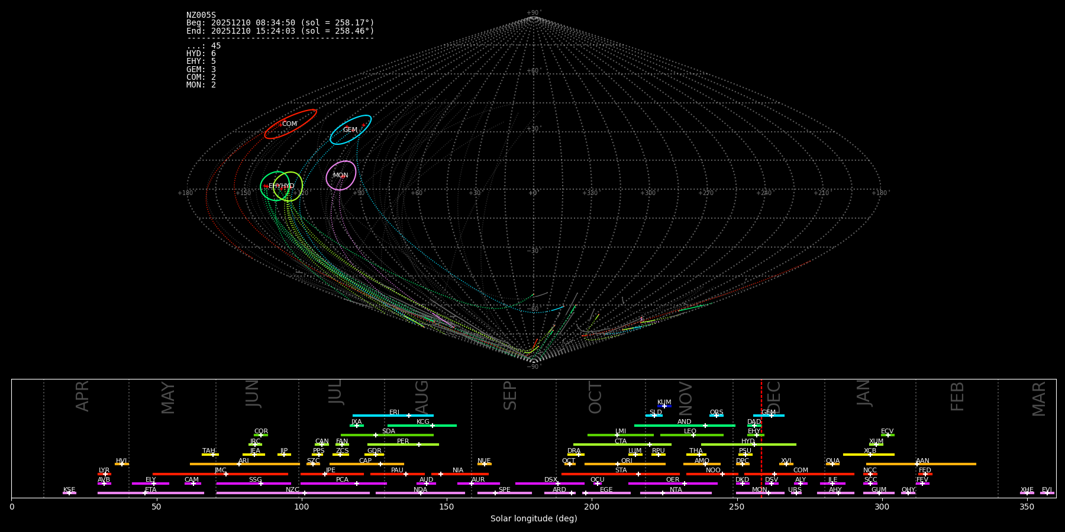This screenshot has width=1065, height=532.
Task: Click the '...: 45' sporadic count line
Action: pyautogui.click(x=204, y=46)
